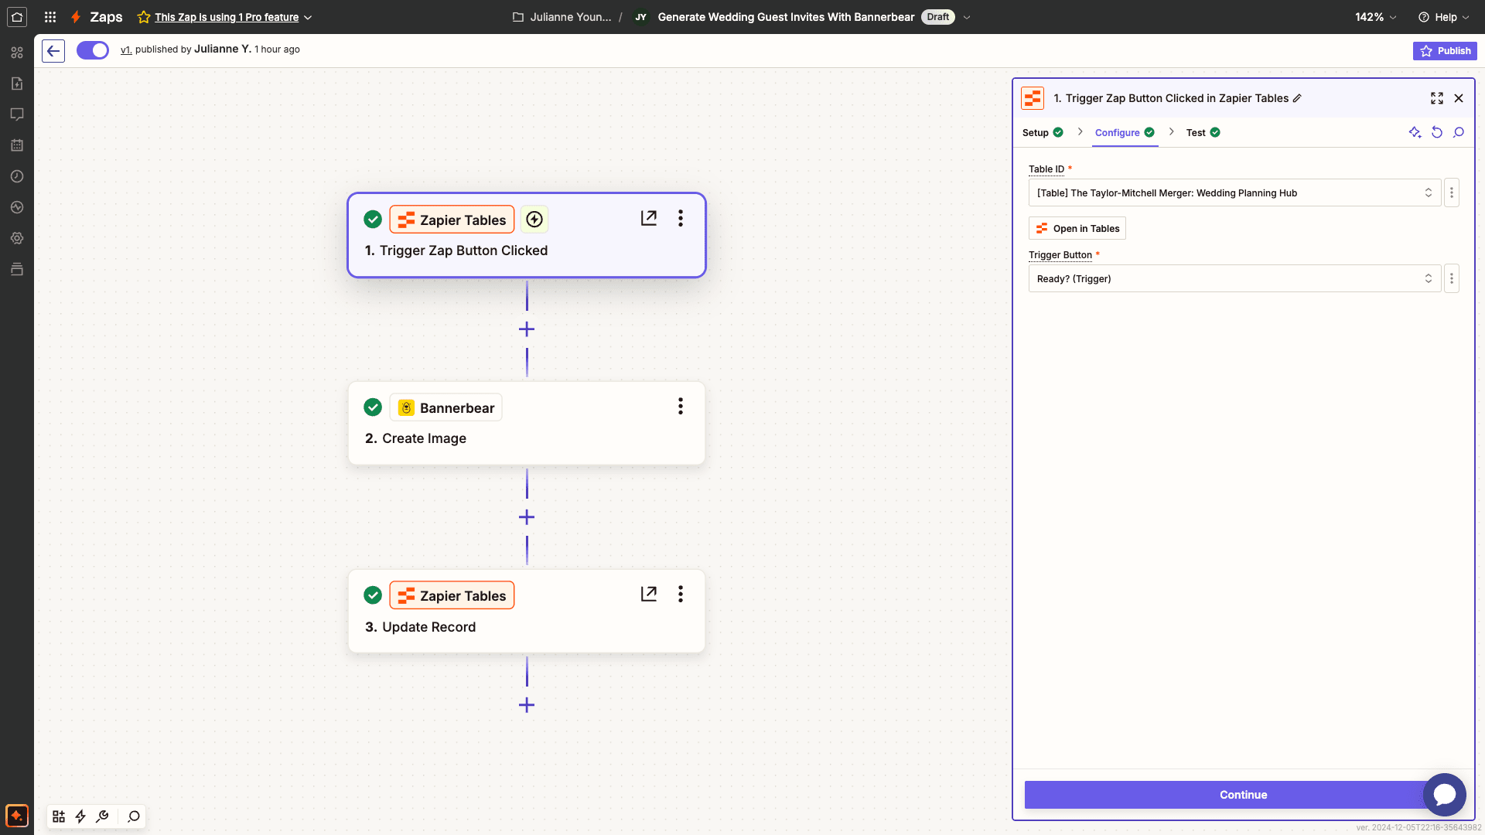The image size is (1485, 835).
Task: Click the Continue button
Action: (1242, 794)
